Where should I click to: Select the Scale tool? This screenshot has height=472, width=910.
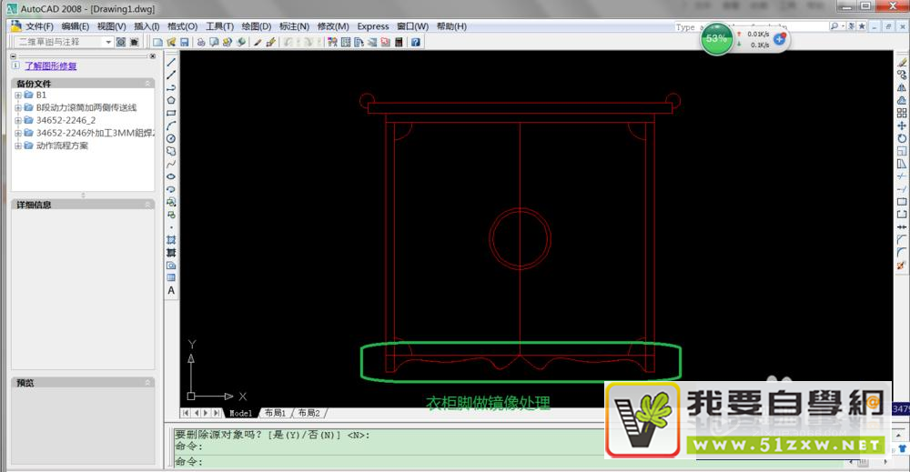coord(901,151)
